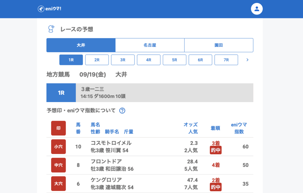This screenshot has width=303, height=193.
Task: Click the red 印 column header badge
Action: point(59,128)
